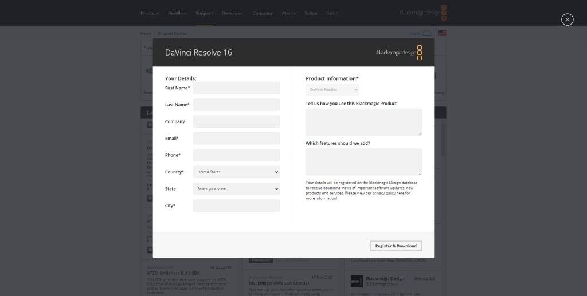The image size is (587, 296).
Task: Open the privacy policy link
Action: (x=383, y=193)
